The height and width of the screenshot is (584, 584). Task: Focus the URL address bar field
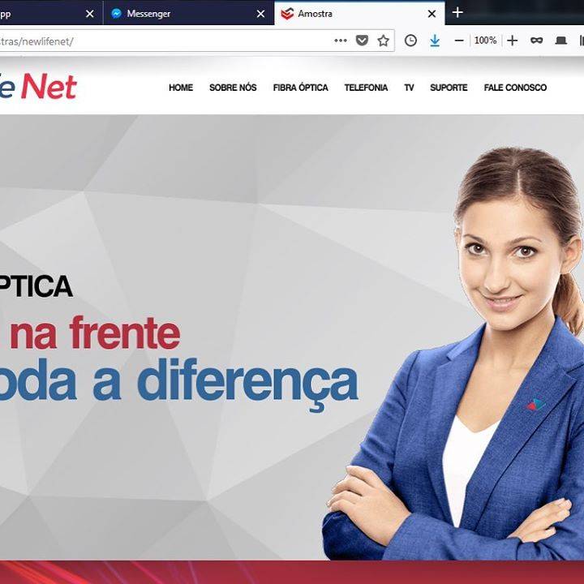coord(164,41)
